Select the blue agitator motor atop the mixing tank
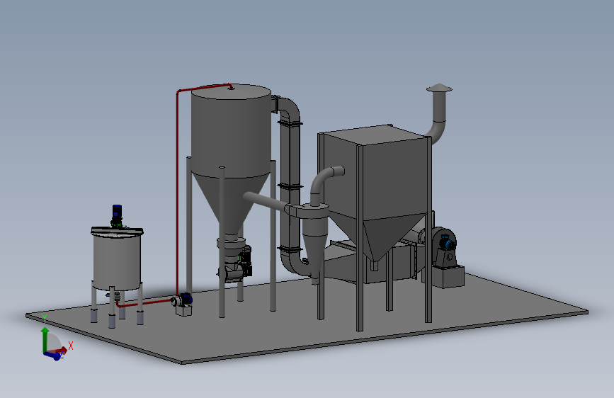Viewport: 614px width, 398px height. pyautogui.click(x=117, y=215)
